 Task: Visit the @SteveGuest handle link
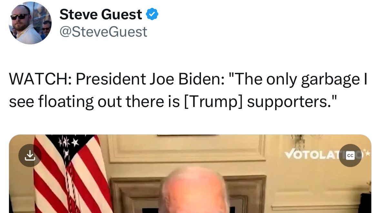pyautogui.click(x=104, y=32)
